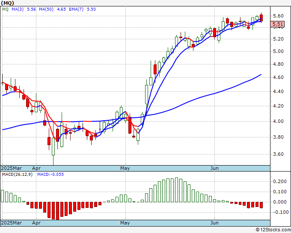Click the MACD:-0.055 value label

[50, 175]
